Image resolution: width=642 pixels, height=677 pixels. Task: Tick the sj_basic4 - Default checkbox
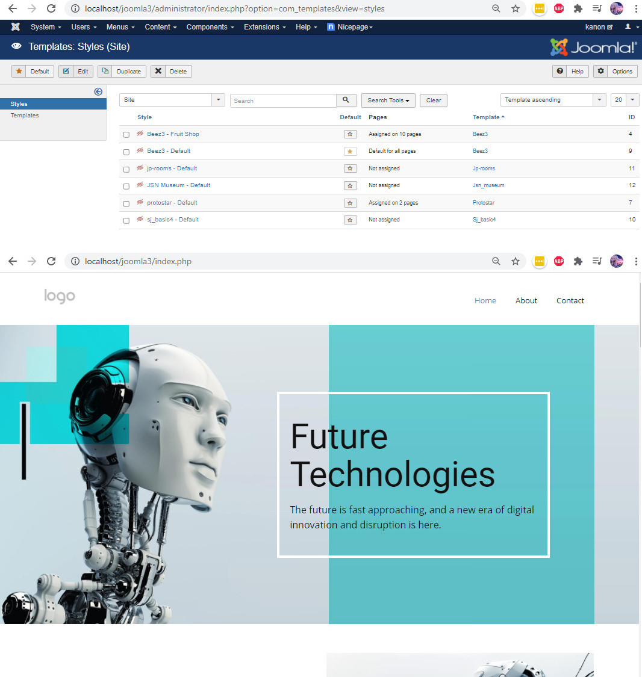click(126, 220)
